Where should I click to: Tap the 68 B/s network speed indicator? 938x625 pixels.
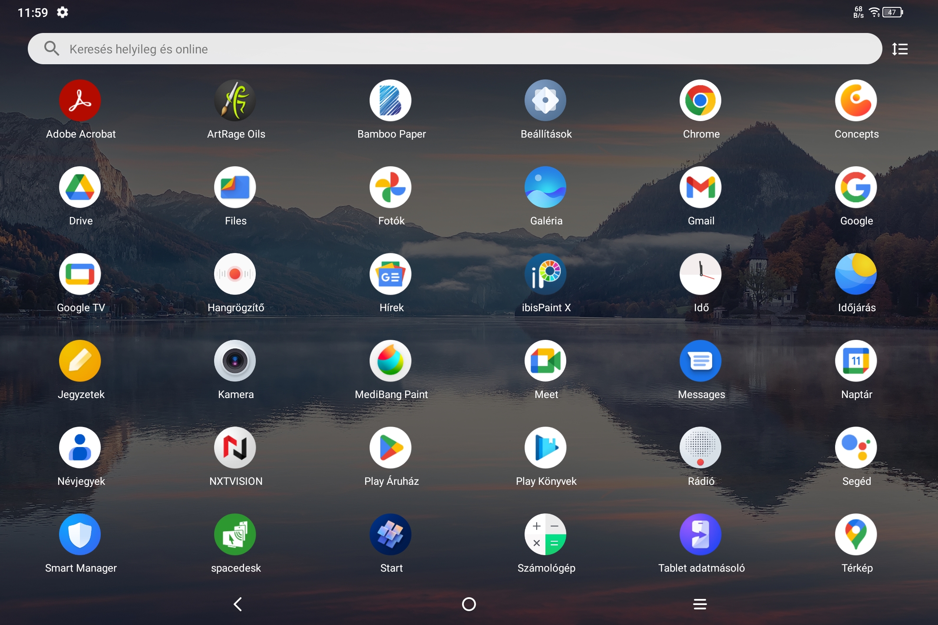tap(859, 12)
